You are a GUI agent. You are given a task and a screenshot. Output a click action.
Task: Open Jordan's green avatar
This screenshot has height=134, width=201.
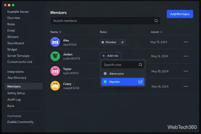tap(55, 56)
